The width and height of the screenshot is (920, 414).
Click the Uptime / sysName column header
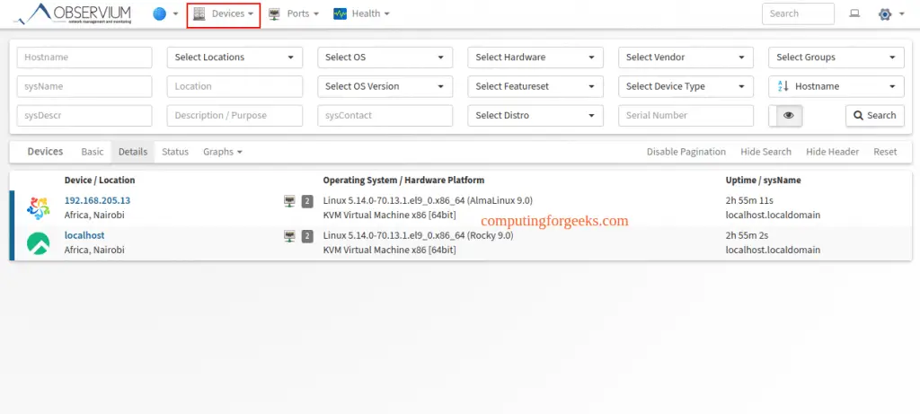click(x=764, y=180)
